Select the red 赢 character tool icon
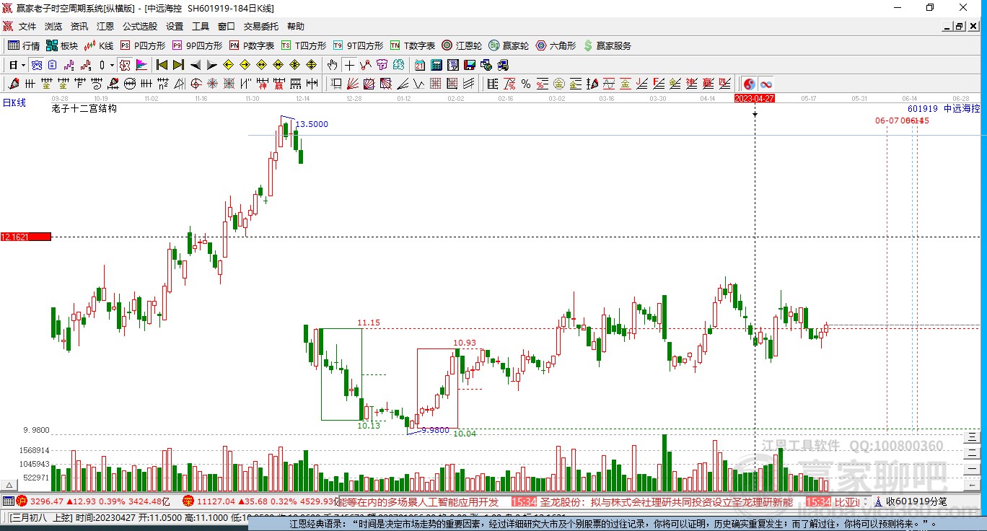 pyautogui.click(x=278, y=84)
